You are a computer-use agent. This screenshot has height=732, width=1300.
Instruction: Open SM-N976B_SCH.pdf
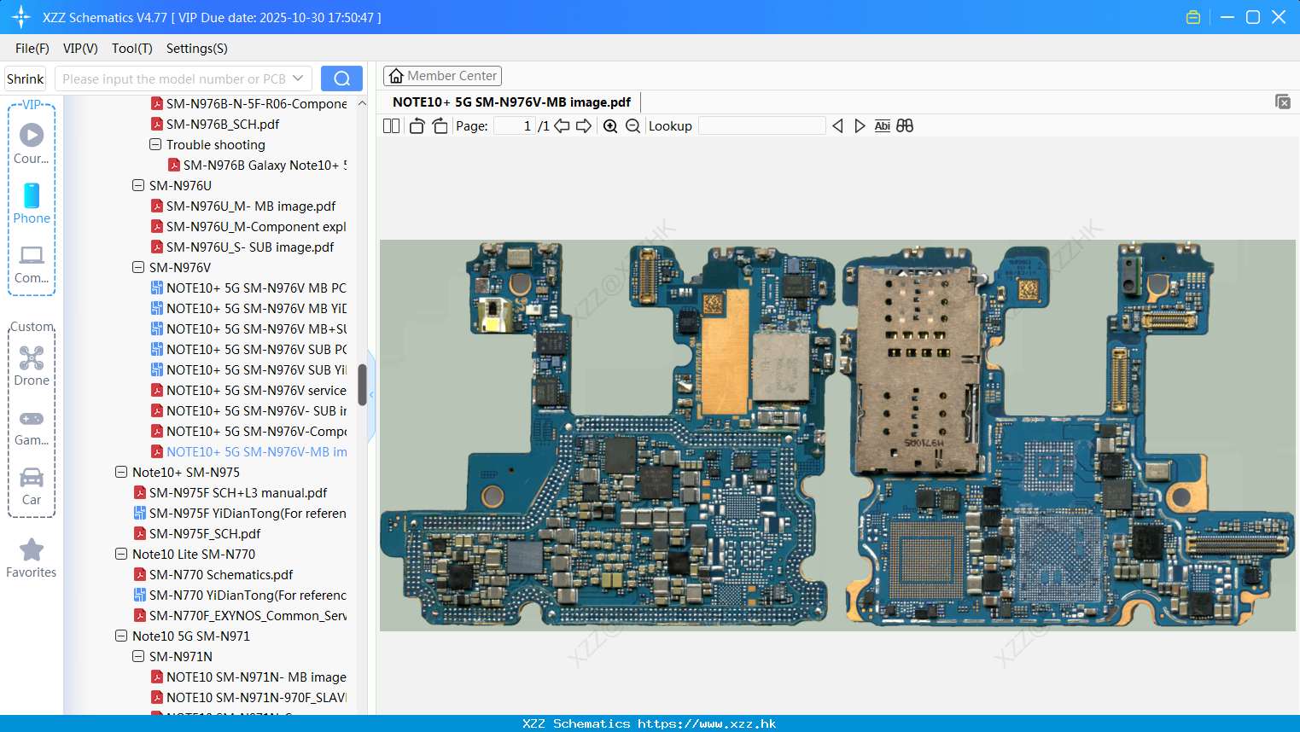223,125
